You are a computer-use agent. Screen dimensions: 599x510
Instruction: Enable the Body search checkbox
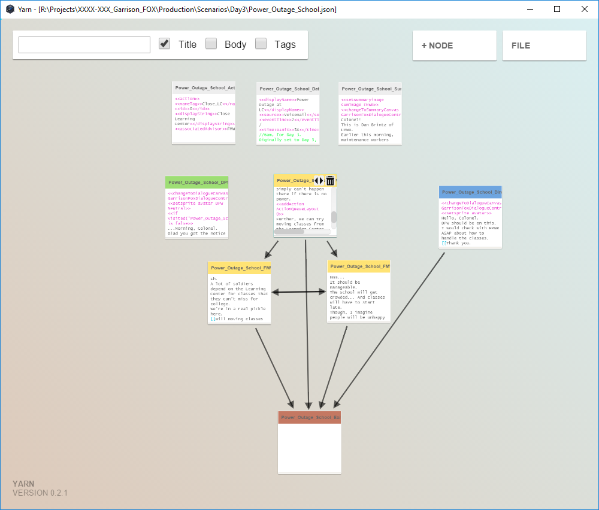(211, 44)
